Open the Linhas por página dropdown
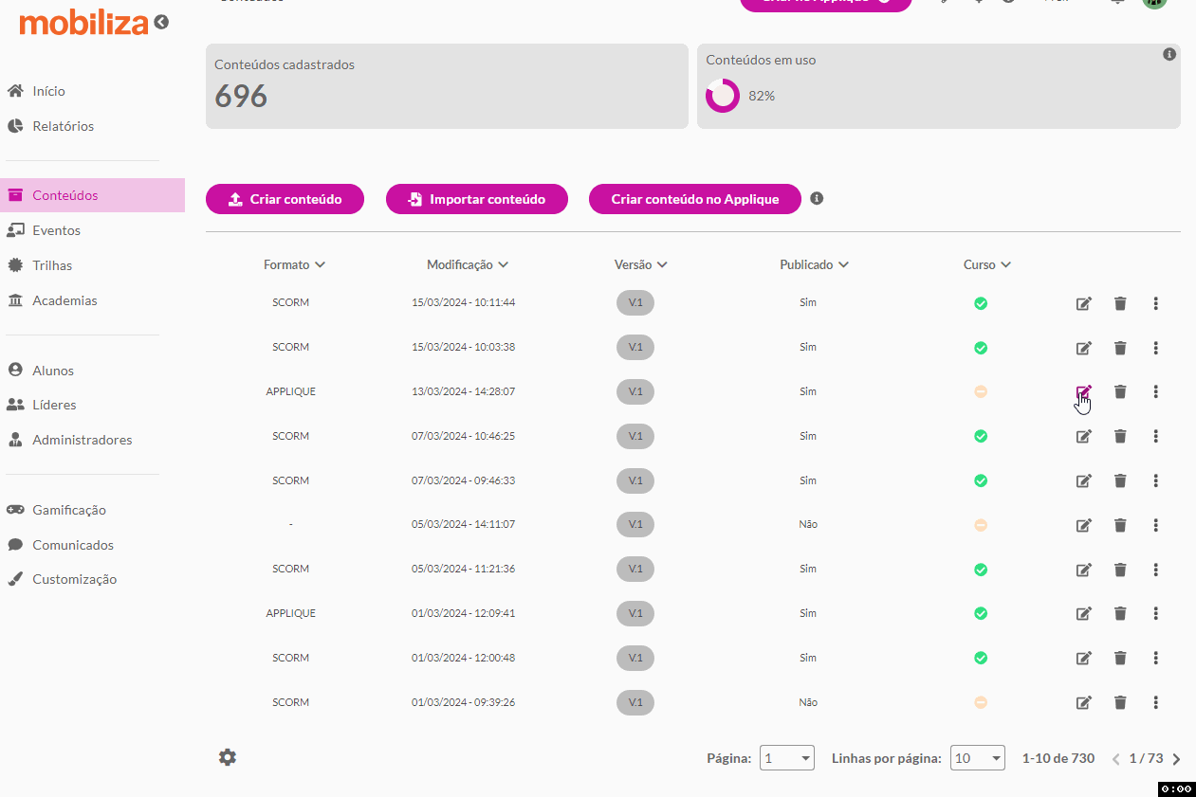Viewport: 1196px width, 797px height. pyautogui.click(x=977, y=758)
